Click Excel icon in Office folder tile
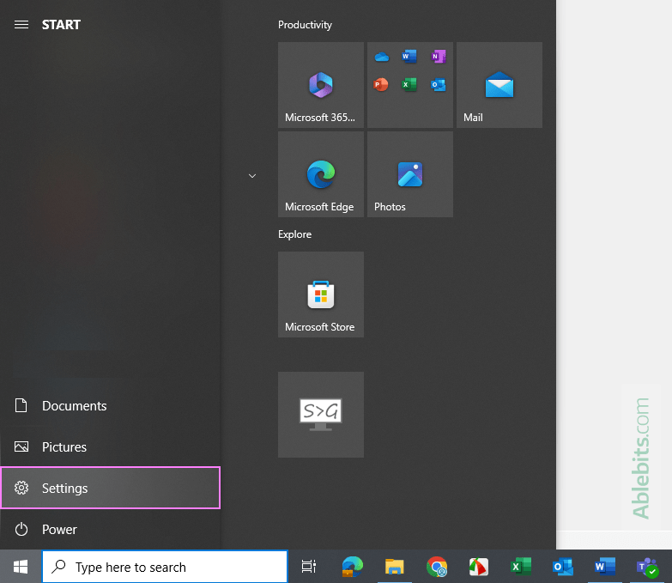Viewport: 672px width, 583px height. (409, 84)
